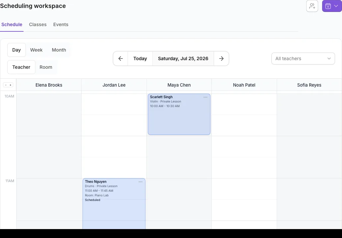
Task: Click 'Scheduled' status in Theo Nguyen lesson
Action: point(93,200)
